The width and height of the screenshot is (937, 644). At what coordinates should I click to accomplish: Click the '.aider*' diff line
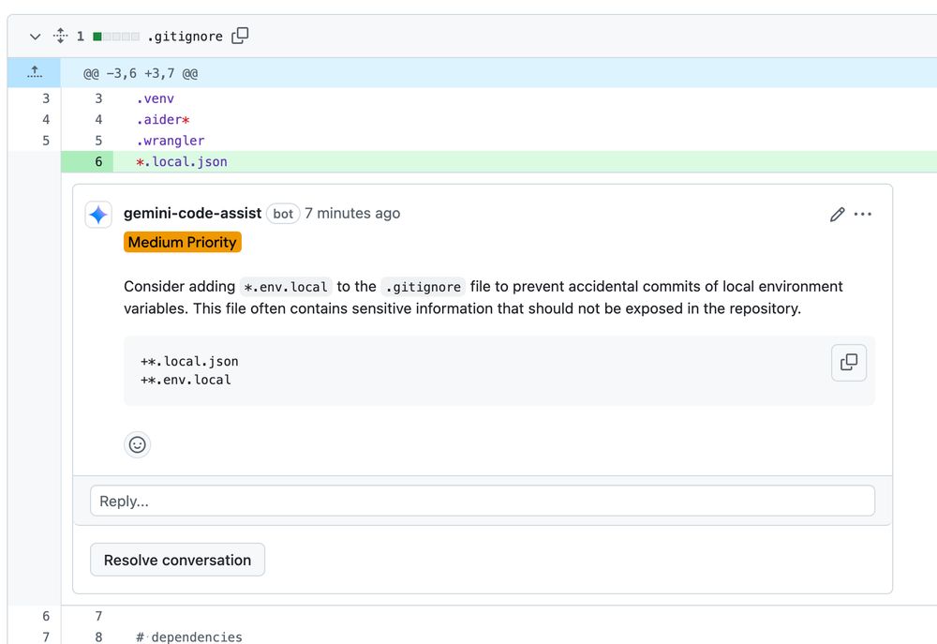click(x=162, y=120)
